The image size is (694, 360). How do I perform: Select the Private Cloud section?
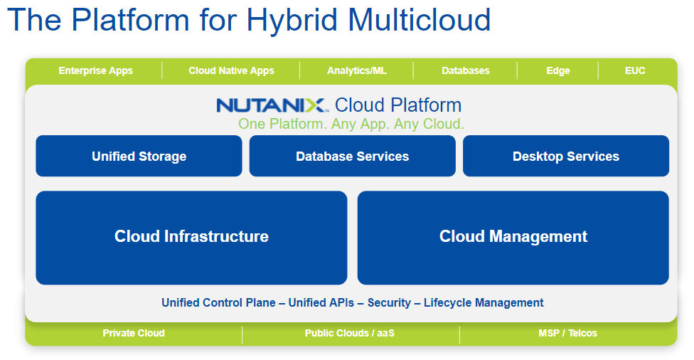point(134,333)
